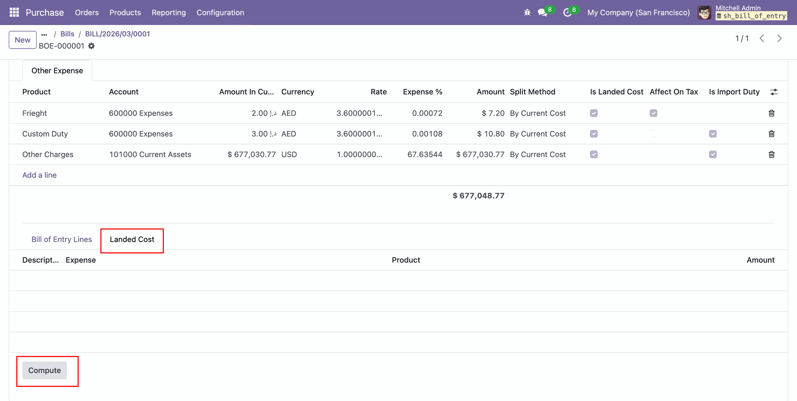Open the apps grid menu icon
The width and height of the screenshot is (797, 401).
14,12
